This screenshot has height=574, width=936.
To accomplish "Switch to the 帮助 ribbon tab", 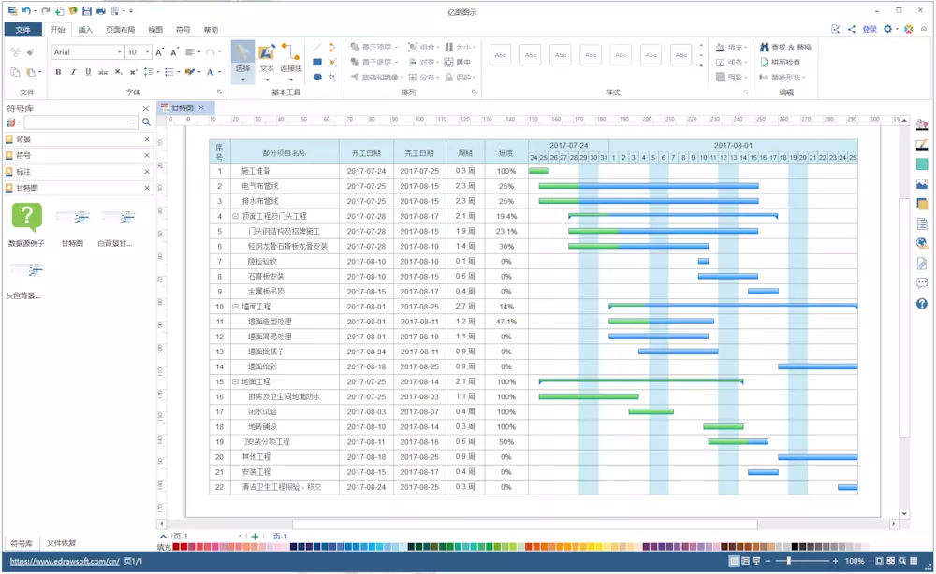I will pos(211,30).
